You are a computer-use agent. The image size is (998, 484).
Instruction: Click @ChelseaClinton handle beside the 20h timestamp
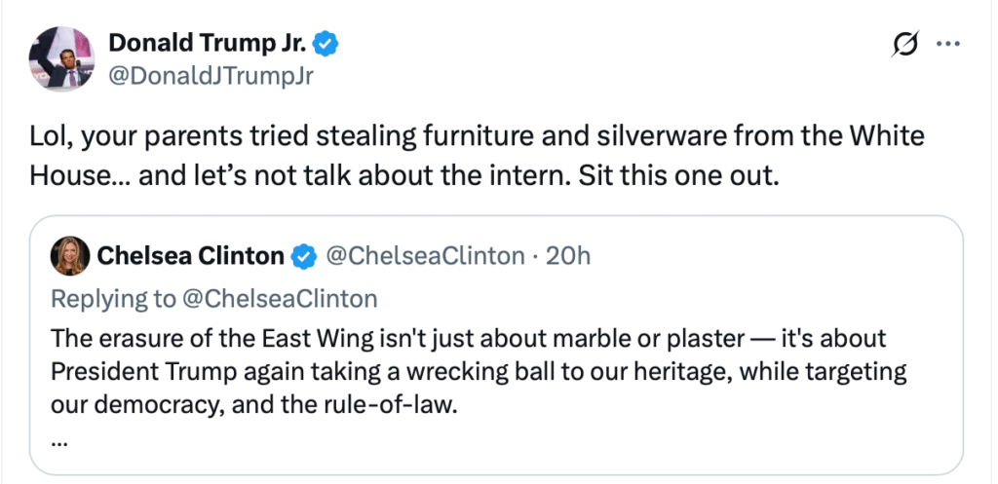(x=424, y=256)
